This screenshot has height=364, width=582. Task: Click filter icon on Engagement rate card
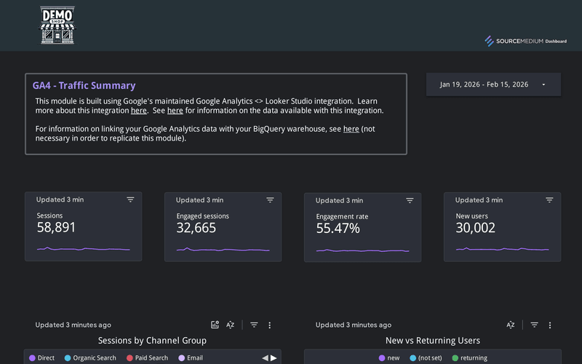coord(410,199)
